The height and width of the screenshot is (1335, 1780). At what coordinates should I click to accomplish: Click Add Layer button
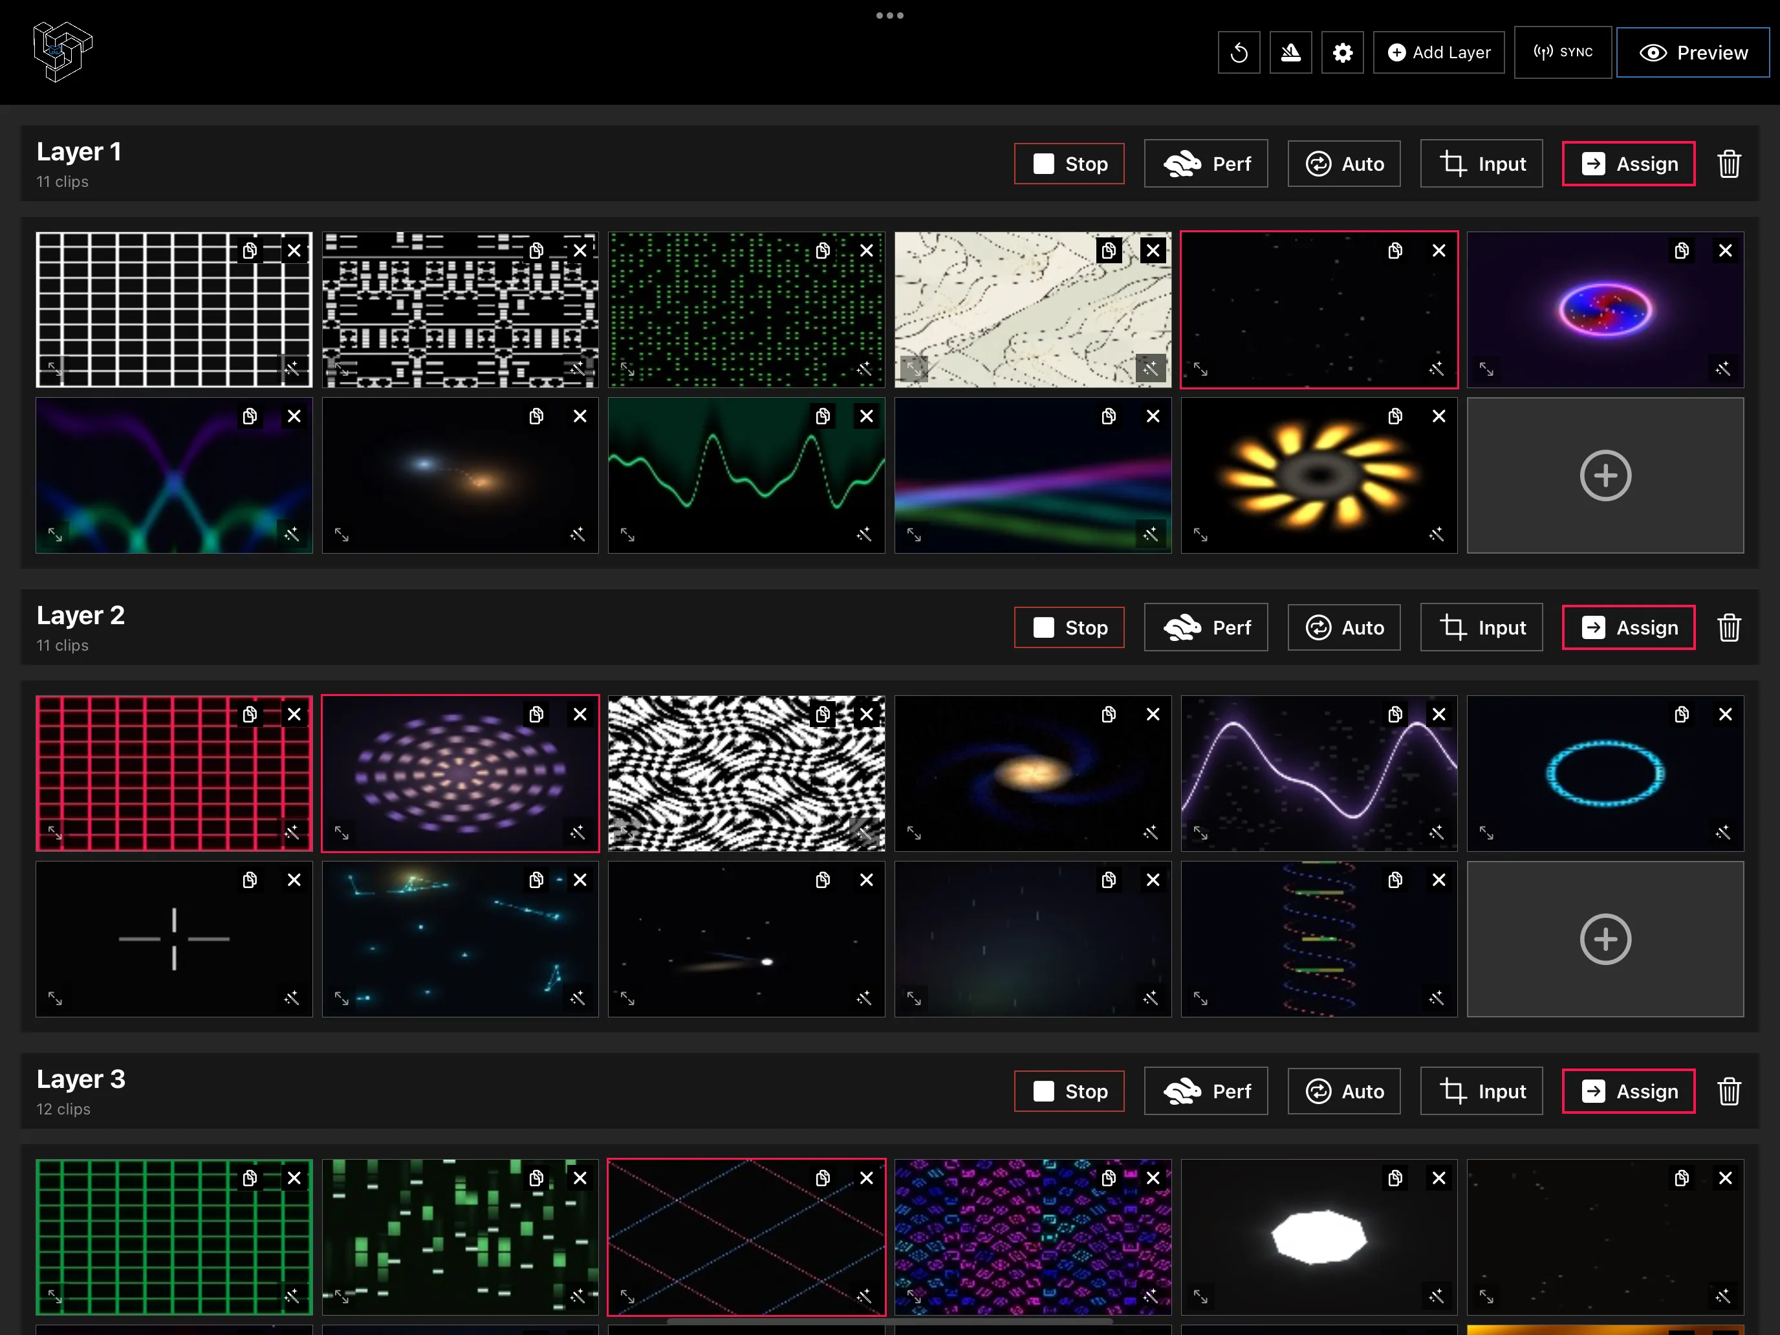tap(1438, 53)
